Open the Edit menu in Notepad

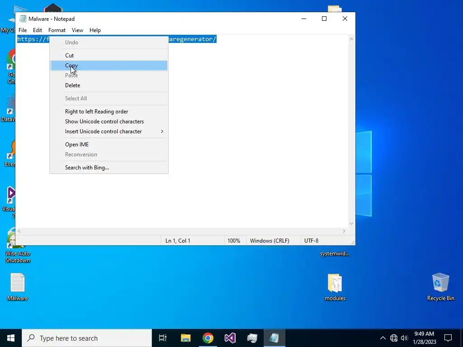coord(38,30)
